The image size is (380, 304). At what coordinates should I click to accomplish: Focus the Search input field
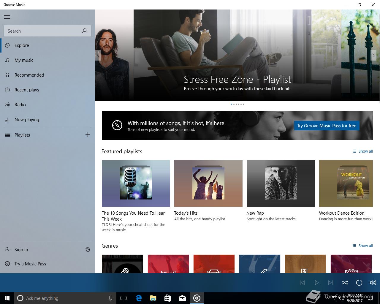click(x=47, y=31)
